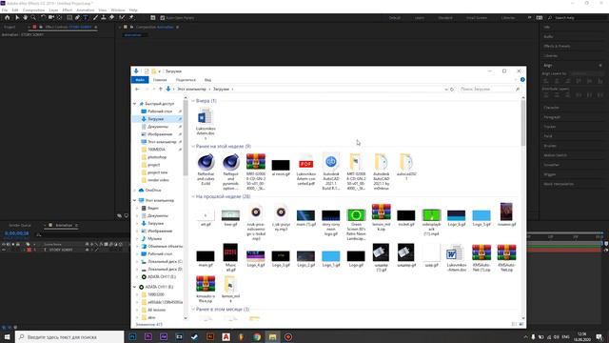Collapse Этот компьютер tree node
This screenshot has height=343, width=609.
pos(135,200)
